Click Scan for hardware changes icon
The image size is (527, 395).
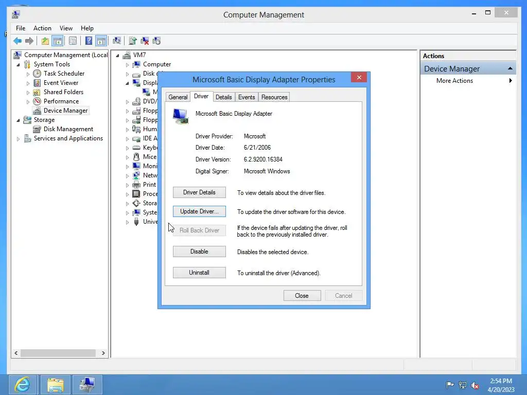click(x=117, y=41)
